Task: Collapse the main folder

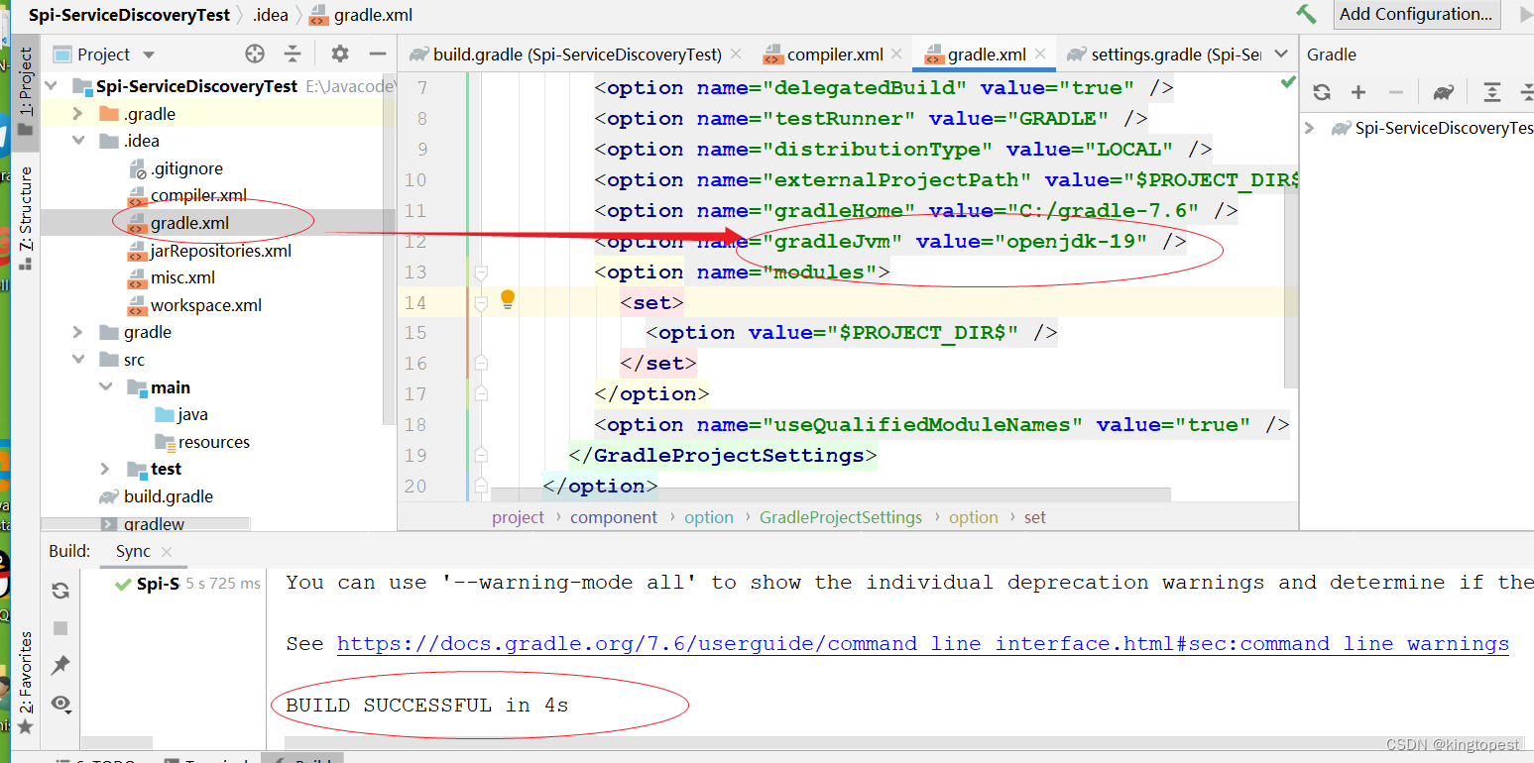Action: (x=105, y=387)
